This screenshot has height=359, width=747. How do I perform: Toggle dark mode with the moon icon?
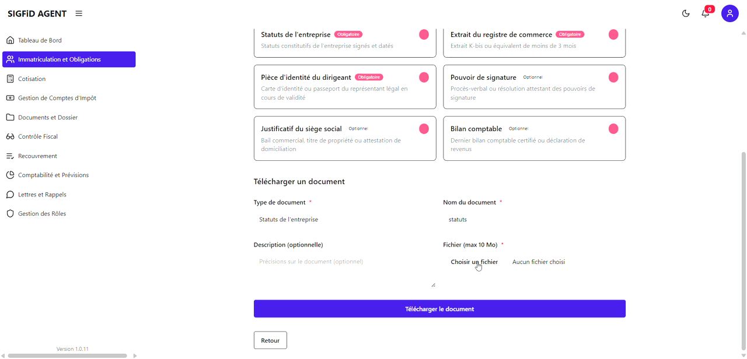click(686, 13)
